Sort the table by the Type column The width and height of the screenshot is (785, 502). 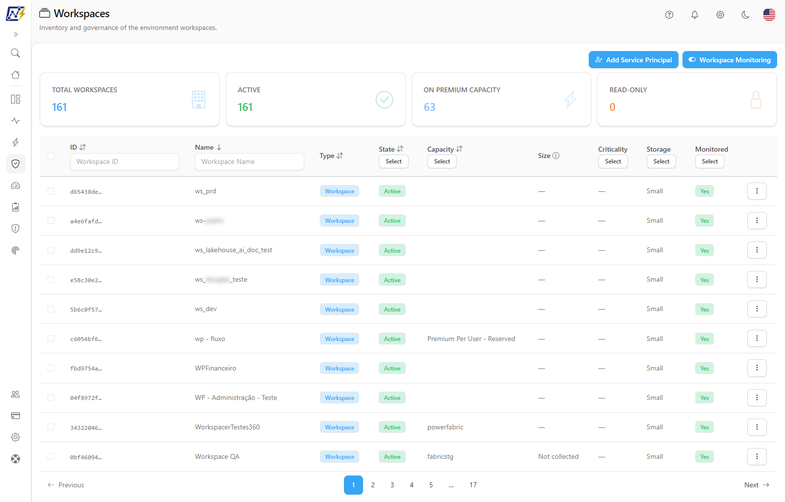332,156
